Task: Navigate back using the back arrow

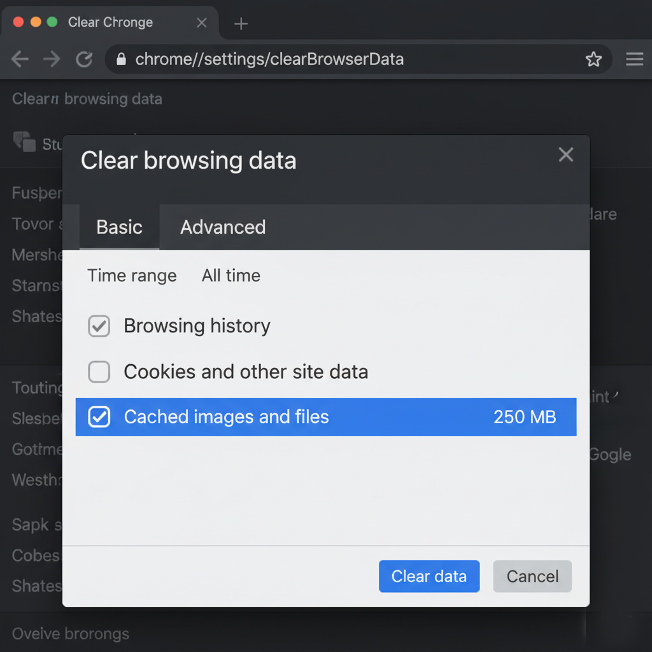Action: (20, 59)
